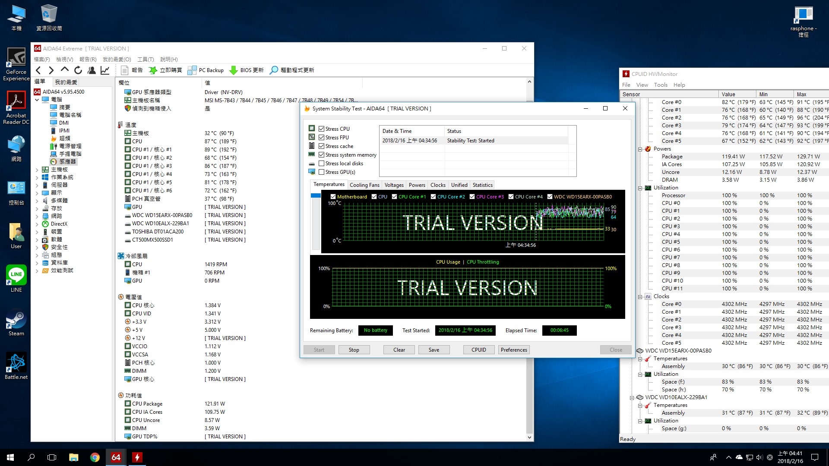The image size is (829, 466).
Task: Click AIDA64 up-level arrow icon
Action: point(65,69)
